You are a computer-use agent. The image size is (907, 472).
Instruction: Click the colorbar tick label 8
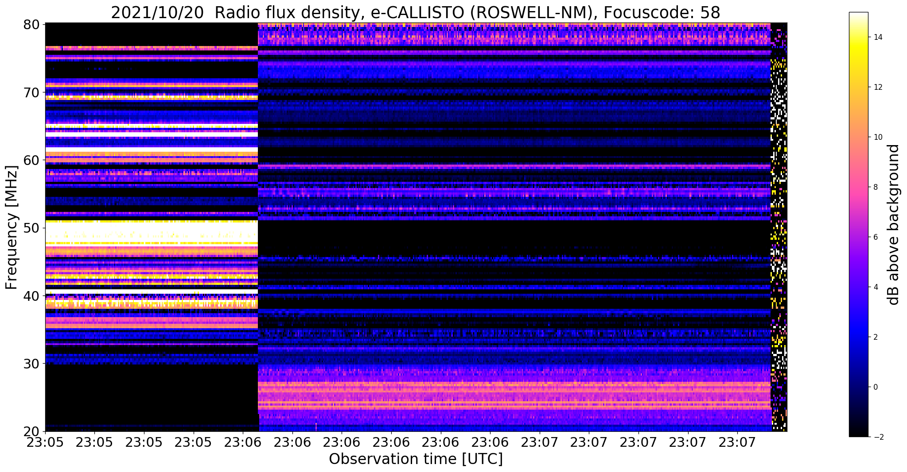tap(875, 187)
